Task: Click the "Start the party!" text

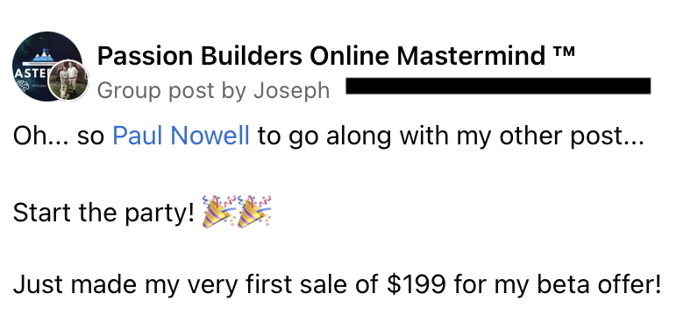Action: point(103,213)
